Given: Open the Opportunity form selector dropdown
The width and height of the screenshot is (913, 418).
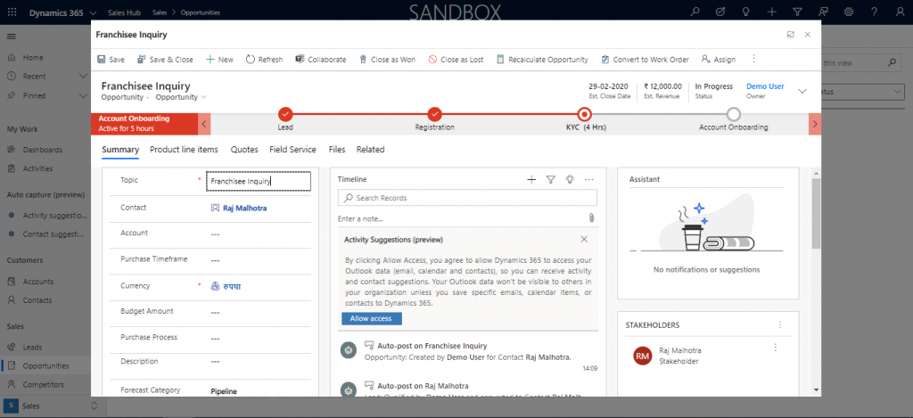Looking at the screenshot, I should [x=180, y=97].
